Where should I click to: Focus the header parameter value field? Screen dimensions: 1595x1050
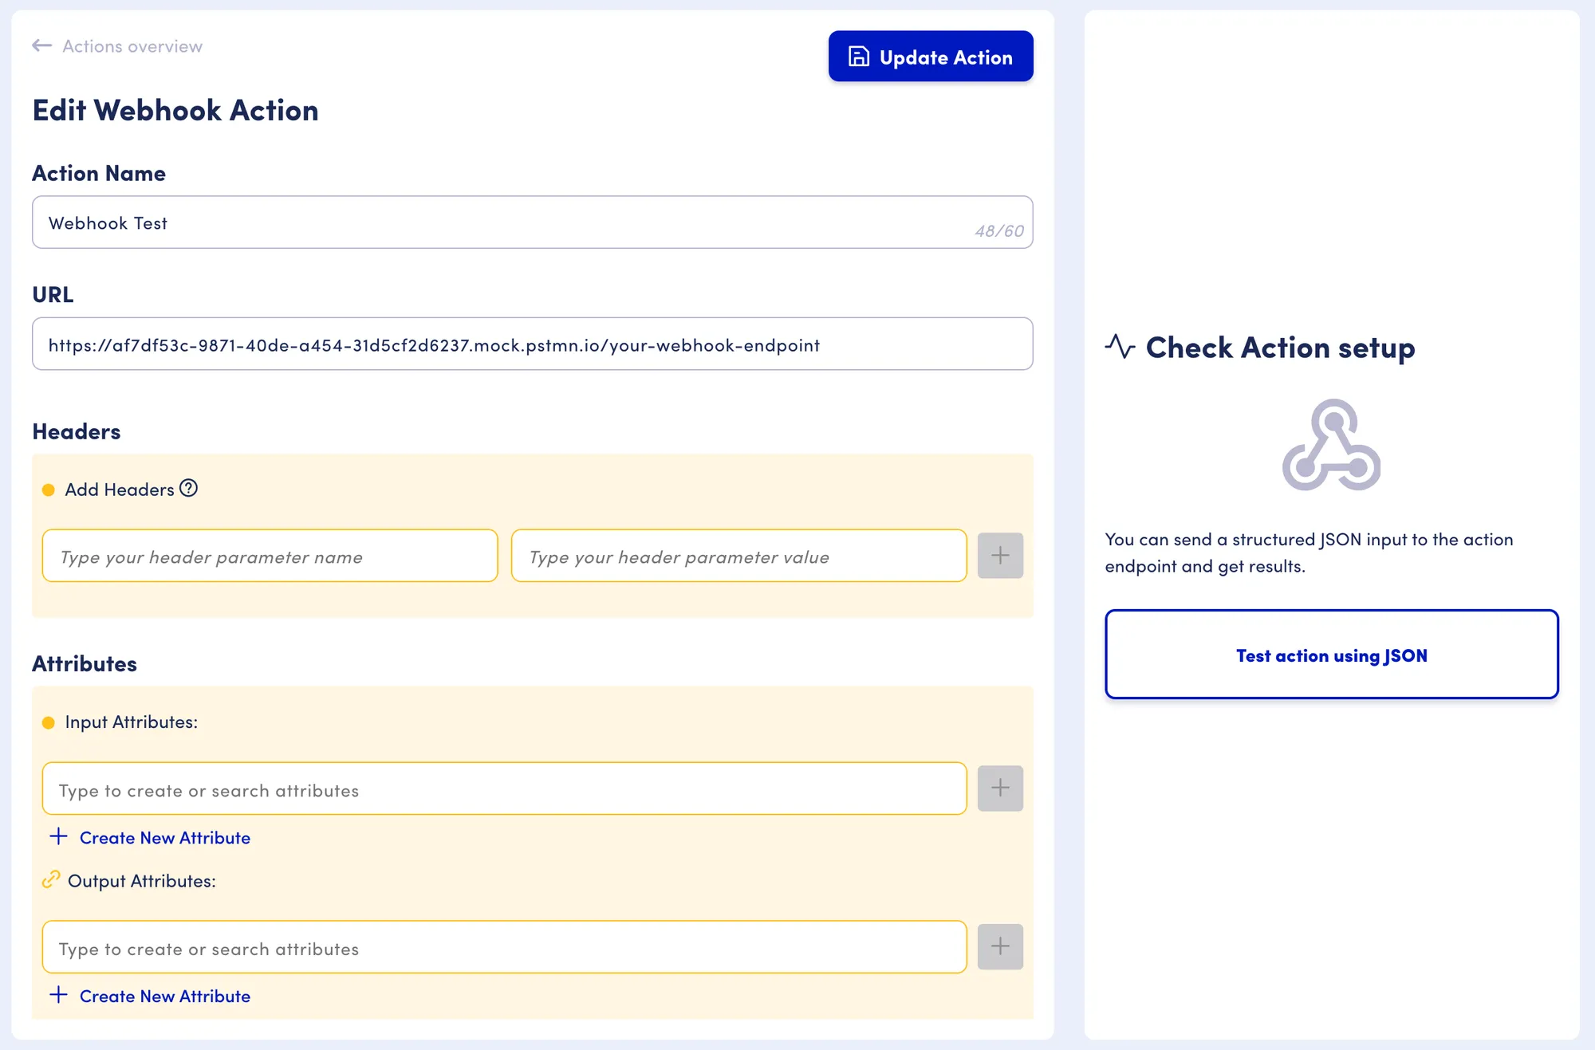[x=738, y=556]
